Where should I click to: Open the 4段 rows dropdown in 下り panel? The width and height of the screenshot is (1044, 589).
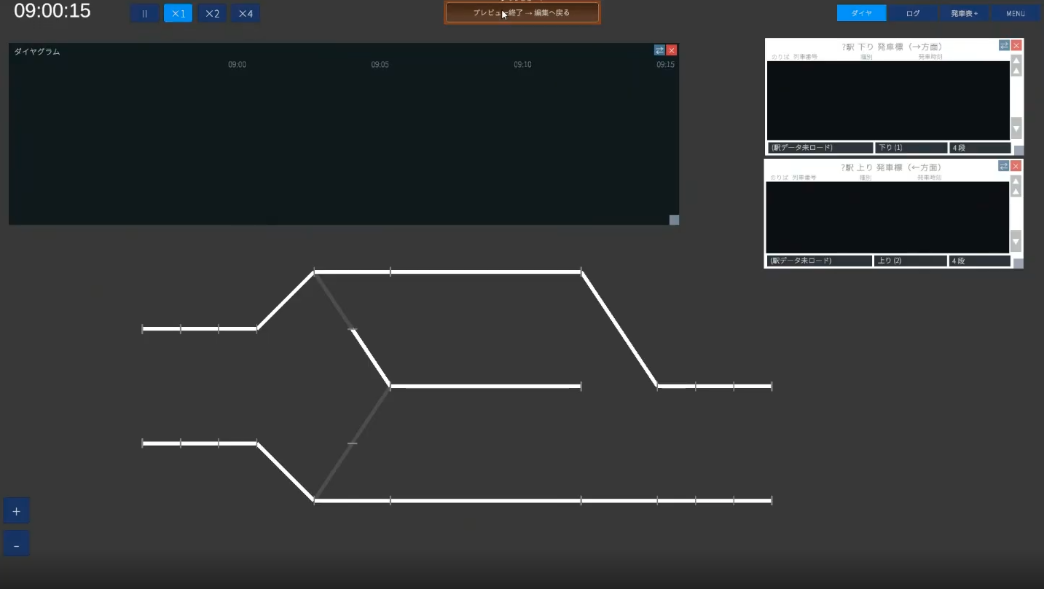980,148
